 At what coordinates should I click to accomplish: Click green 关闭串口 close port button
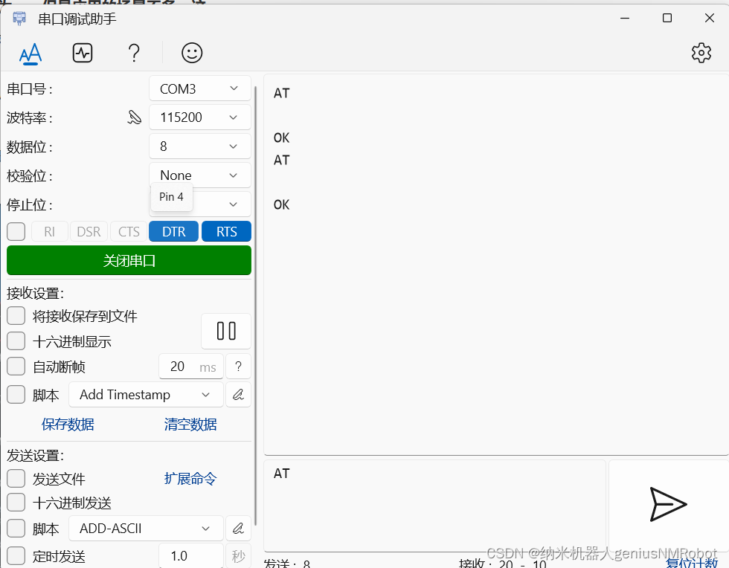point(129,260)
